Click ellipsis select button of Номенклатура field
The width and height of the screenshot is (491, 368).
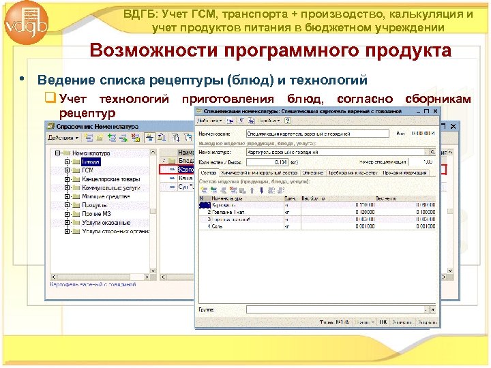(x=426, y=153)
